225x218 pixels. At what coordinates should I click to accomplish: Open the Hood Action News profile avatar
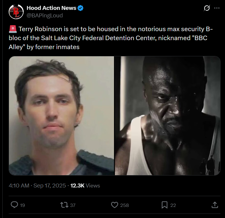(16, 12)
